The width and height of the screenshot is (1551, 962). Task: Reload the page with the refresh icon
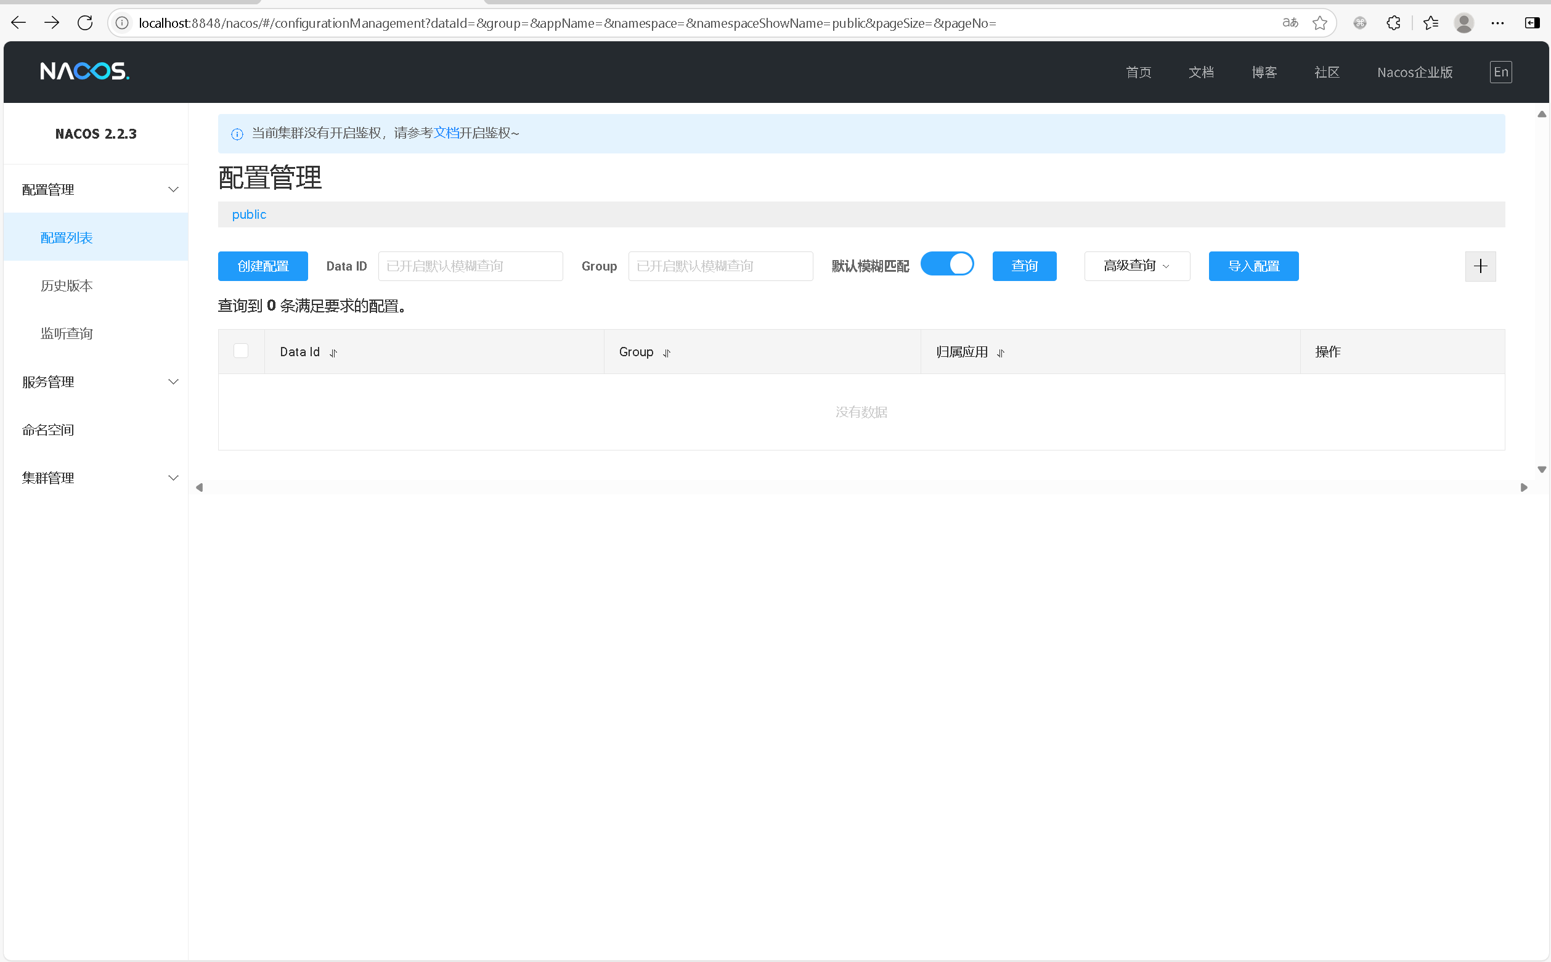(x=84, y=22)
